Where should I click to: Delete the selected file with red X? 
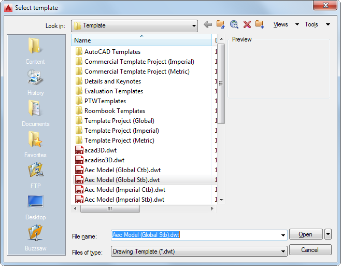[247, 24]
